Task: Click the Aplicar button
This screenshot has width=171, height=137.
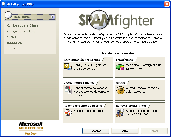Action: [x=154, y=131]
